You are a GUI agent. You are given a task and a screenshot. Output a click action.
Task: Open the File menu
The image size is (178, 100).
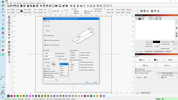tap(7, 3)
